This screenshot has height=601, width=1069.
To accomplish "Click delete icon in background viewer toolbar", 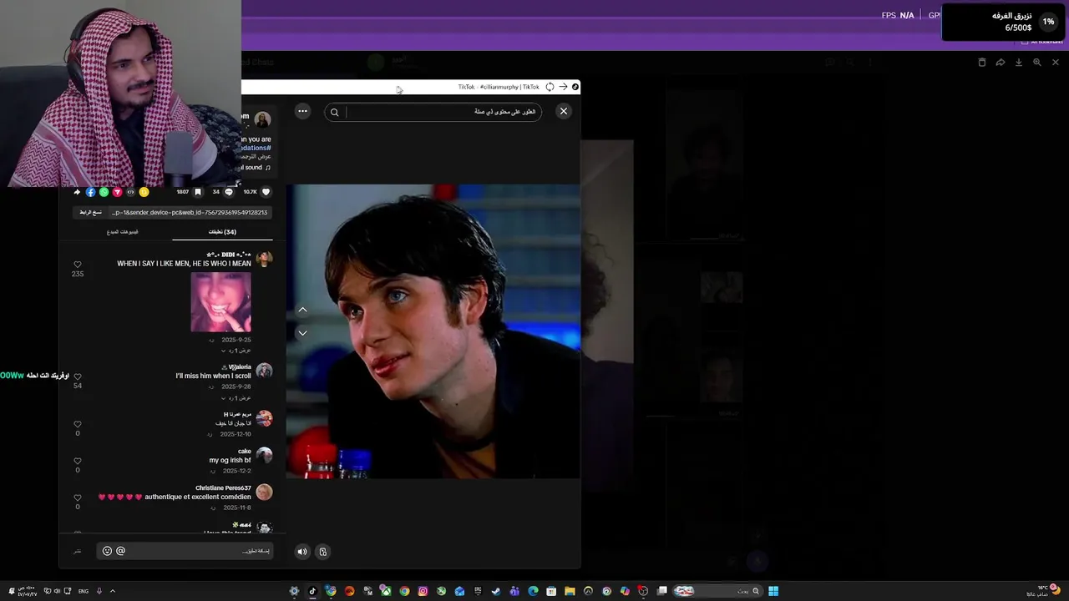I will 982,63.
